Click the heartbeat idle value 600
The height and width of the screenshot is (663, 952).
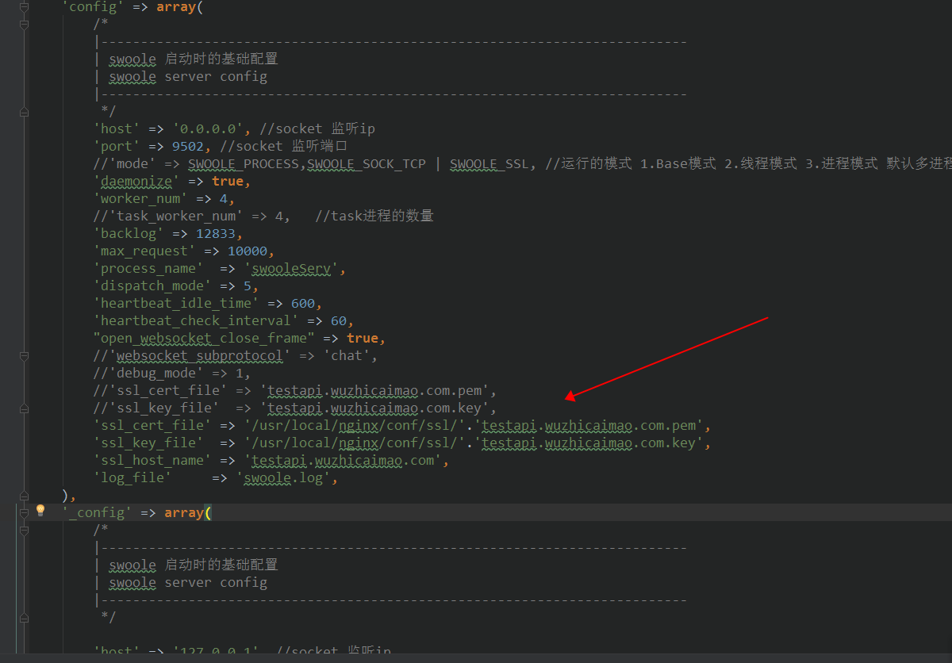tap(303, 303)
